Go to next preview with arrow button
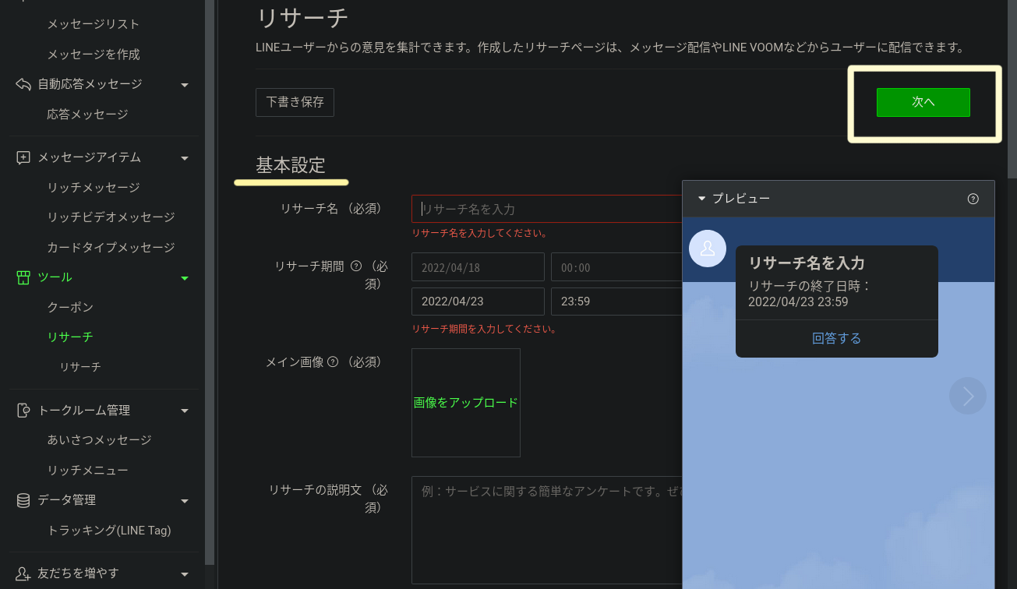This screenshot has width=1017, height=589. pos(968,397)
